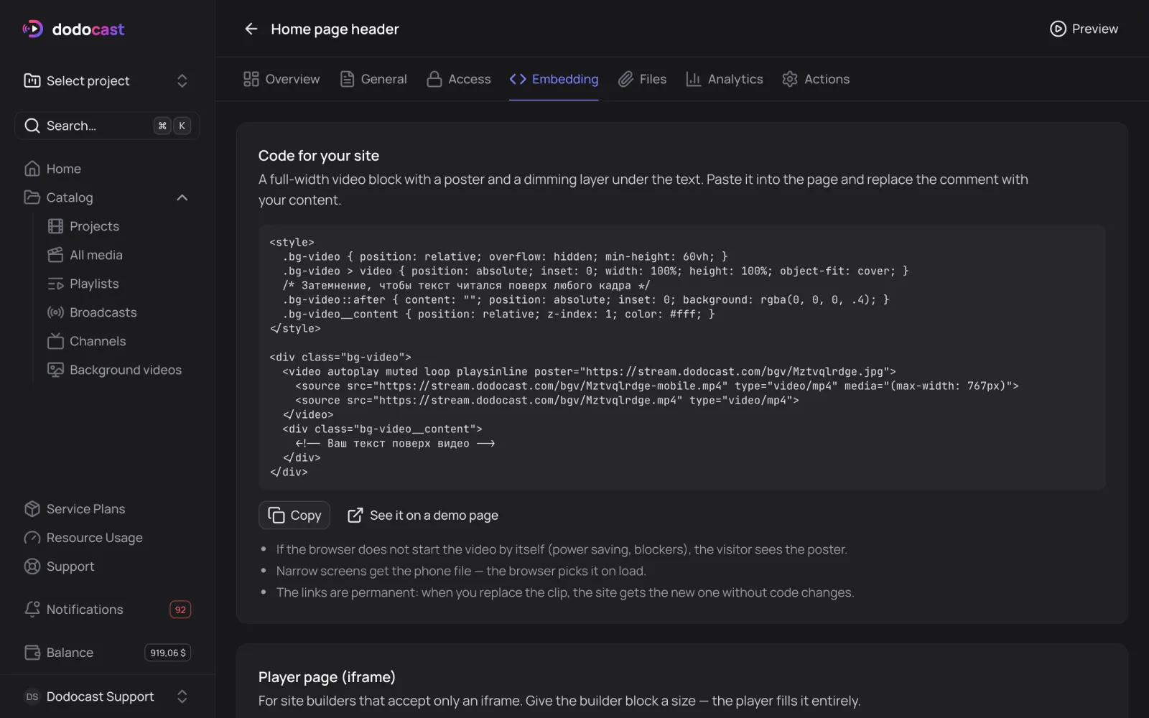1149x718 pixels.
Task: Copy the embed code
Action: [294, 516]
